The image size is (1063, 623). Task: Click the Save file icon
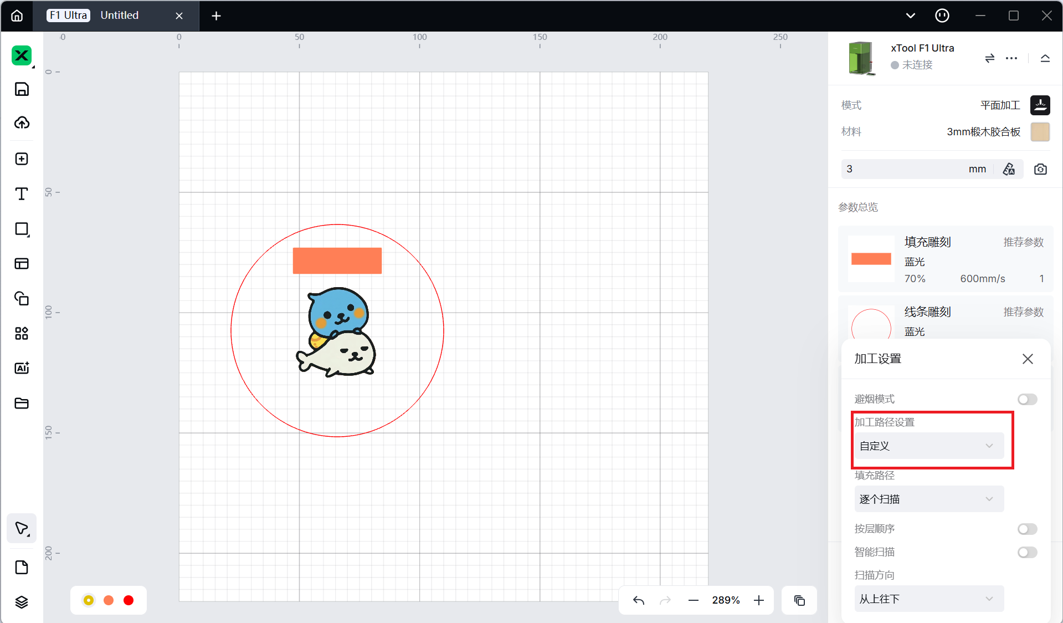point(22,89)
